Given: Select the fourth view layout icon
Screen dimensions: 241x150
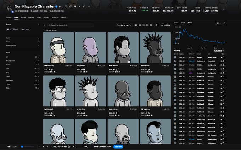Looking at the screenshot, I should [147, 25].
